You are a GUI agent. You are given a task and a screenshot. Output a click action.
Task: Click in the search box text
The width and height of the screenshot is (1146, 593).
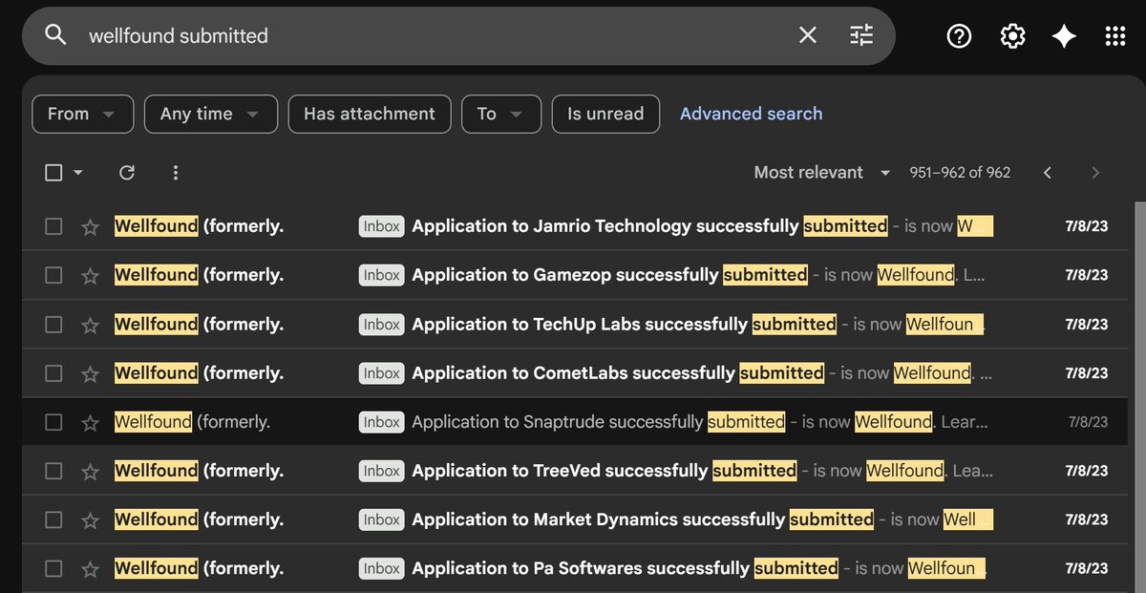179,35
